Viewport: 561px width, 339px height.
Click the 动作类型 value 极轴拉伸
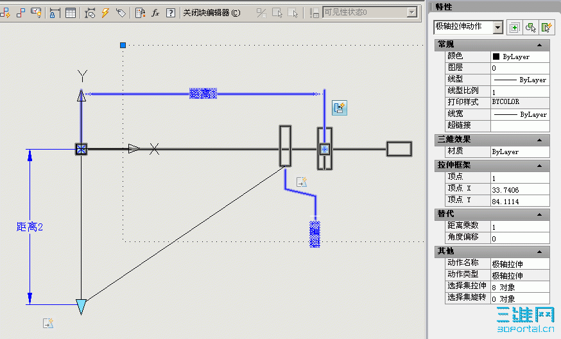click(x=520, y=275)
